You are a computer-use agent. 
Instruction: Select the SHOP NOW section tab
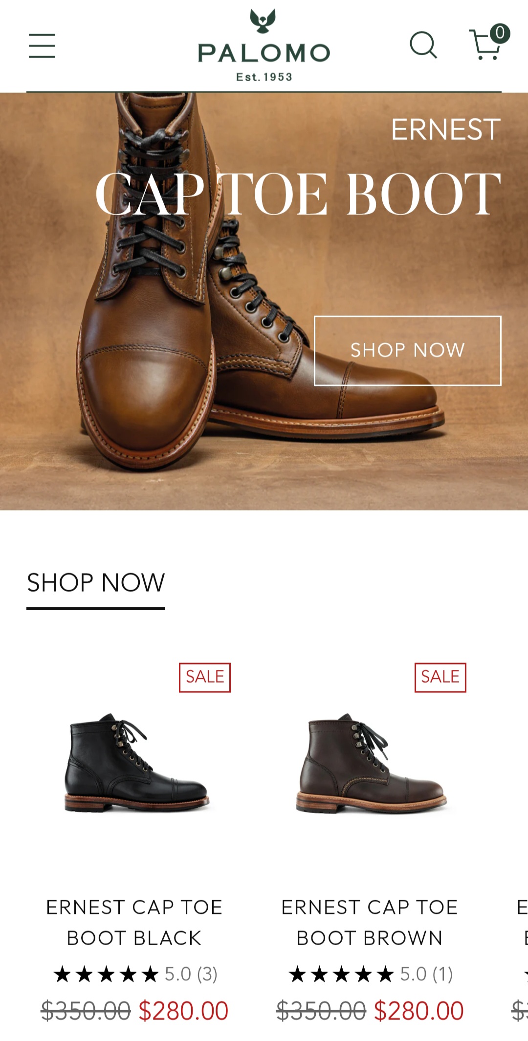(x=96, y=583)
